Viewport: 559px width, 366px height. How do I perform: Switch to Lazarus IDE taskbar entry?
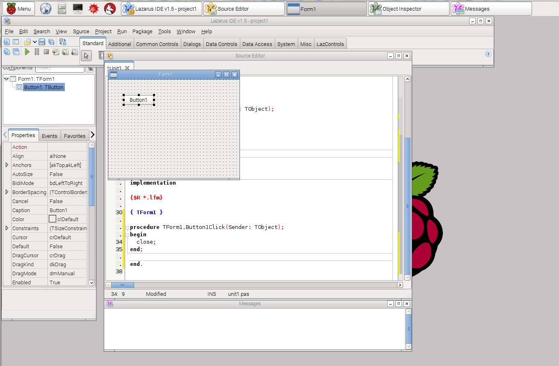[162, 9]
